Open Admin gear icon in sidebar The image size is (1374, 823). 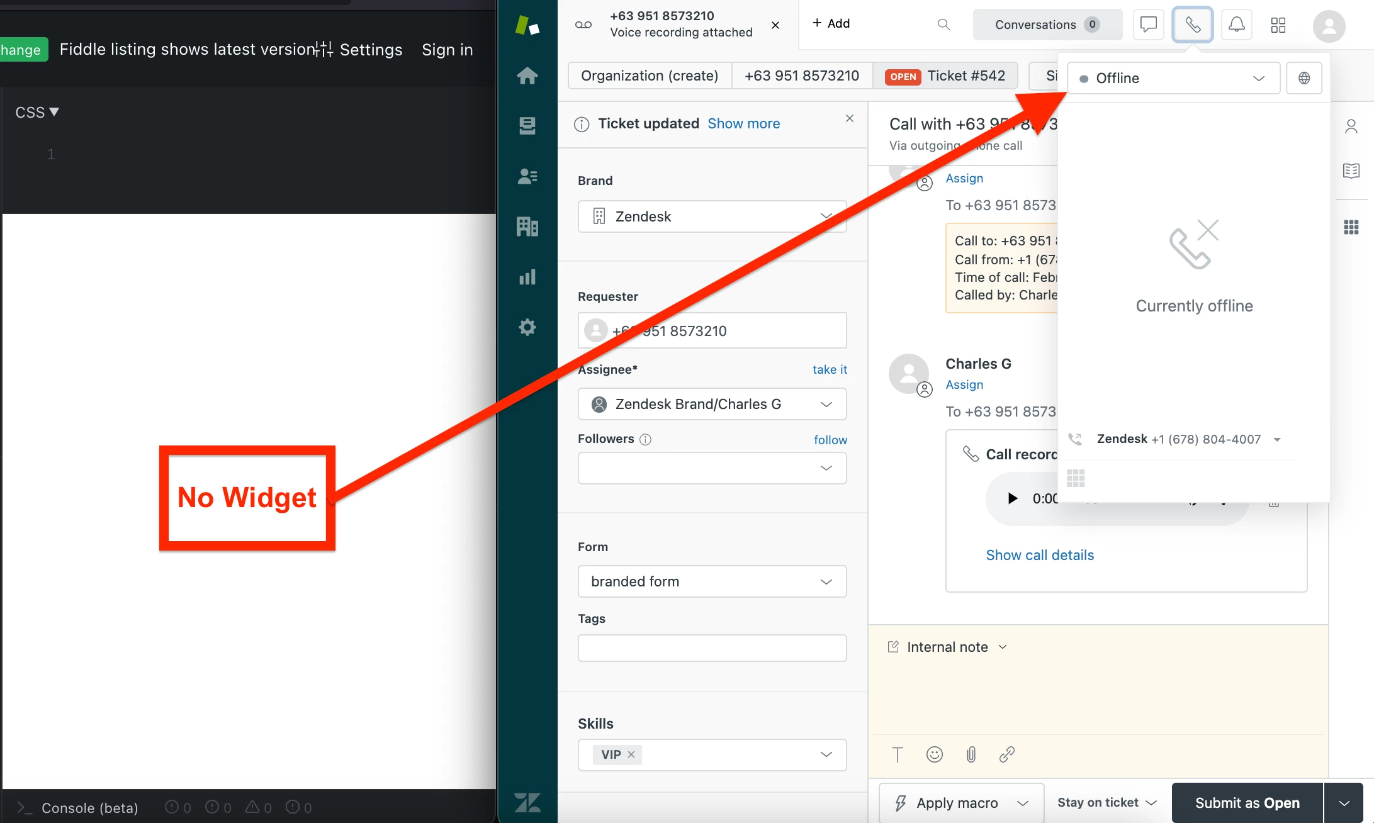[x=527, y=327]
